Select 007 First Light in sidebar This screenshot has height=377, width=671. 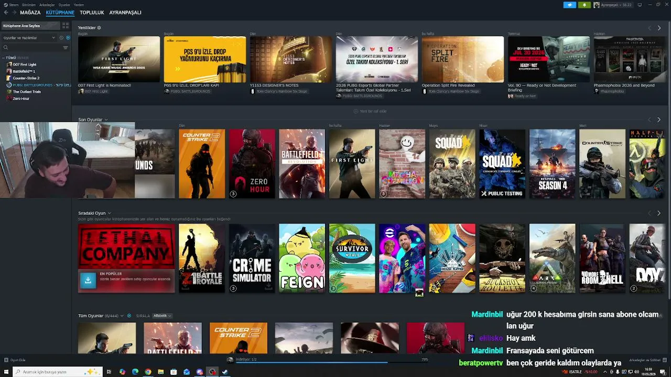click(x=25, y=64)
